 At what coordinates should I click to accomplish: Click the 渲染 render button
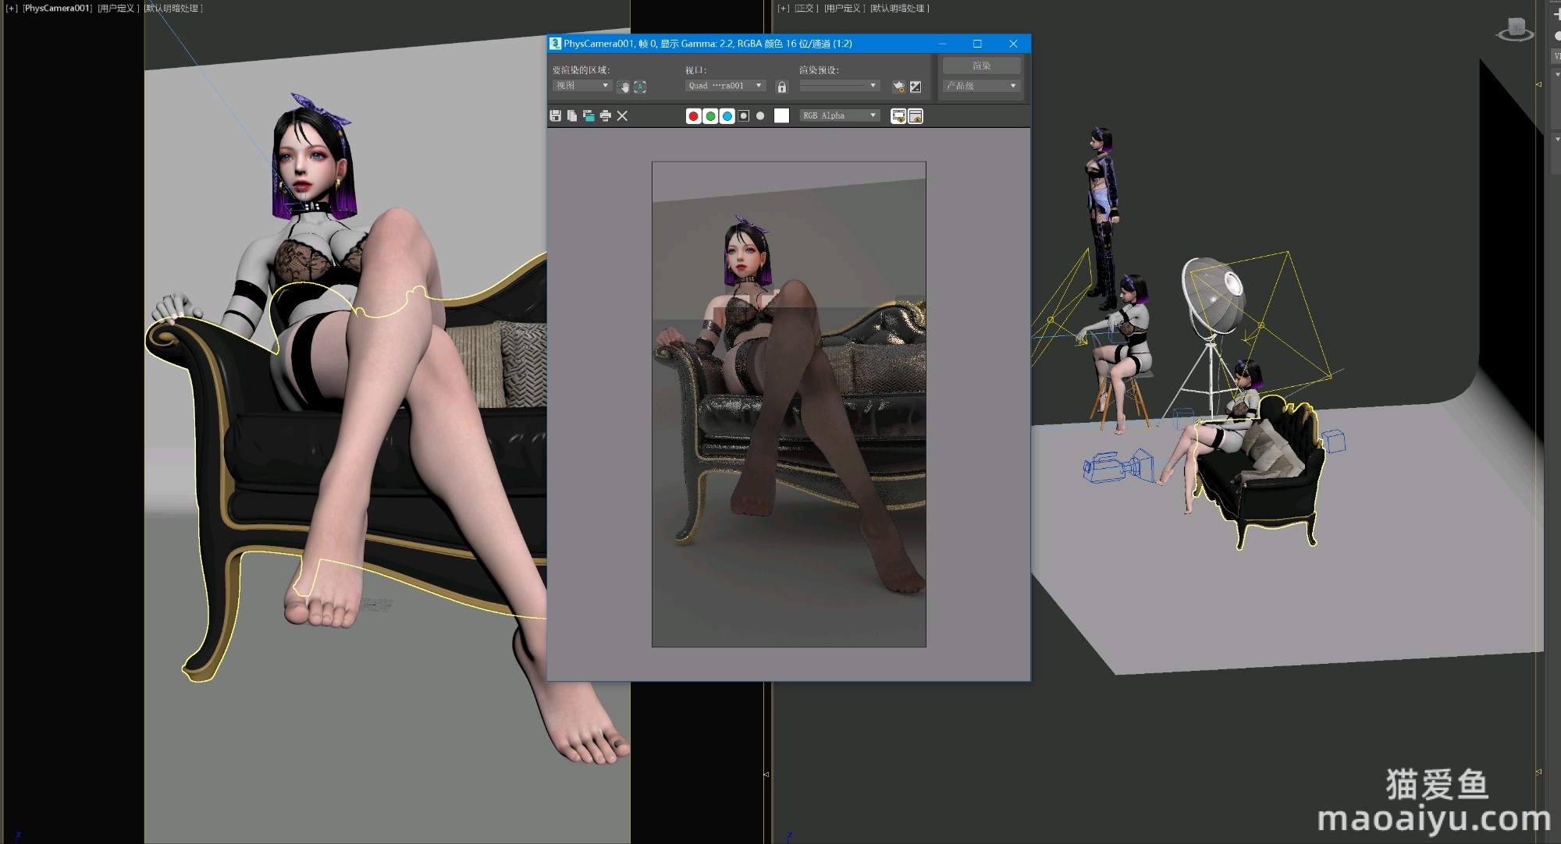tap(981, 66)
